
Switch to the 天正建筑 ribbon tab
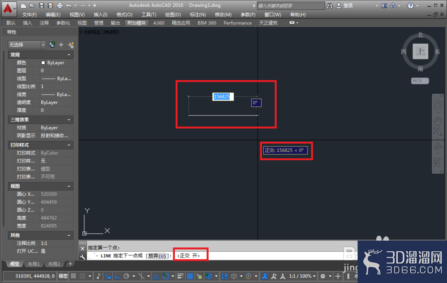[x=268, y=23]
